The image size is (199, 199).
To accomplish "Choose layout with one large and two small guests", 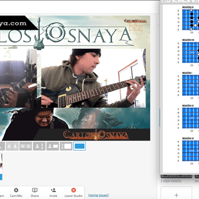I will pos(39,146).
